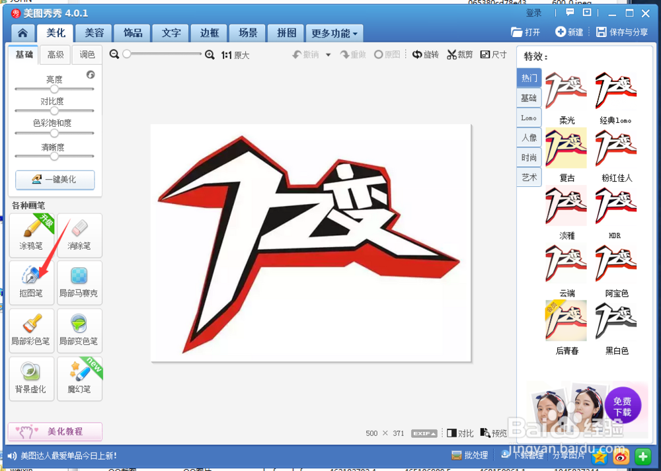Open the 背景虚化 background blur tool
The width and height of the screenshot is (661, 471).
click(32, 379)
